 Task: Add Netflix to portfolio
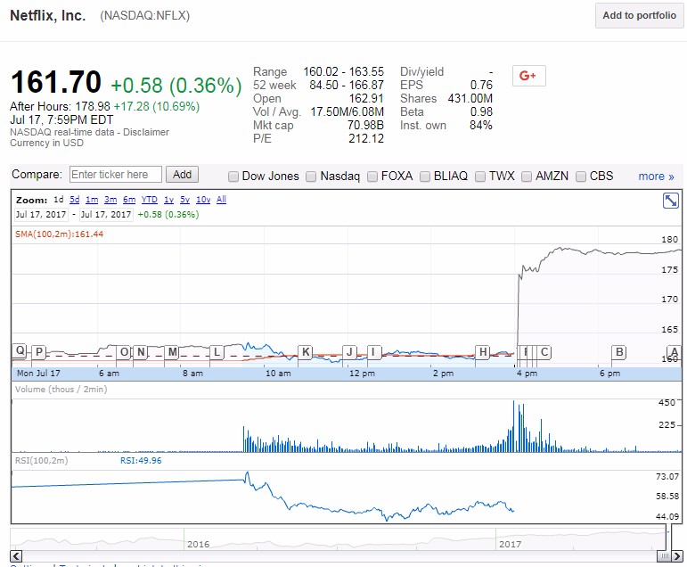pos(639,15)
